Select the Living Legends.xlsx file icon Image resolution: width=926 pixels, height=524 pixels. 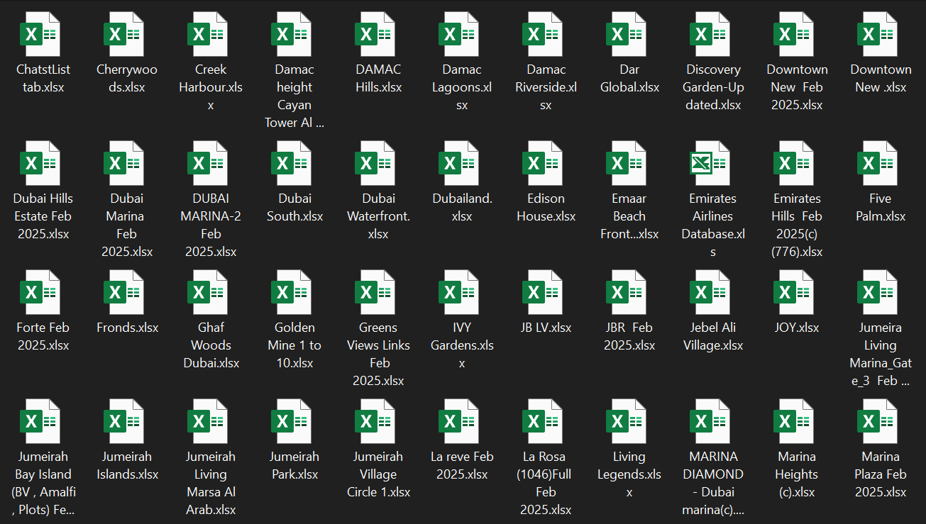click(629, 421)
